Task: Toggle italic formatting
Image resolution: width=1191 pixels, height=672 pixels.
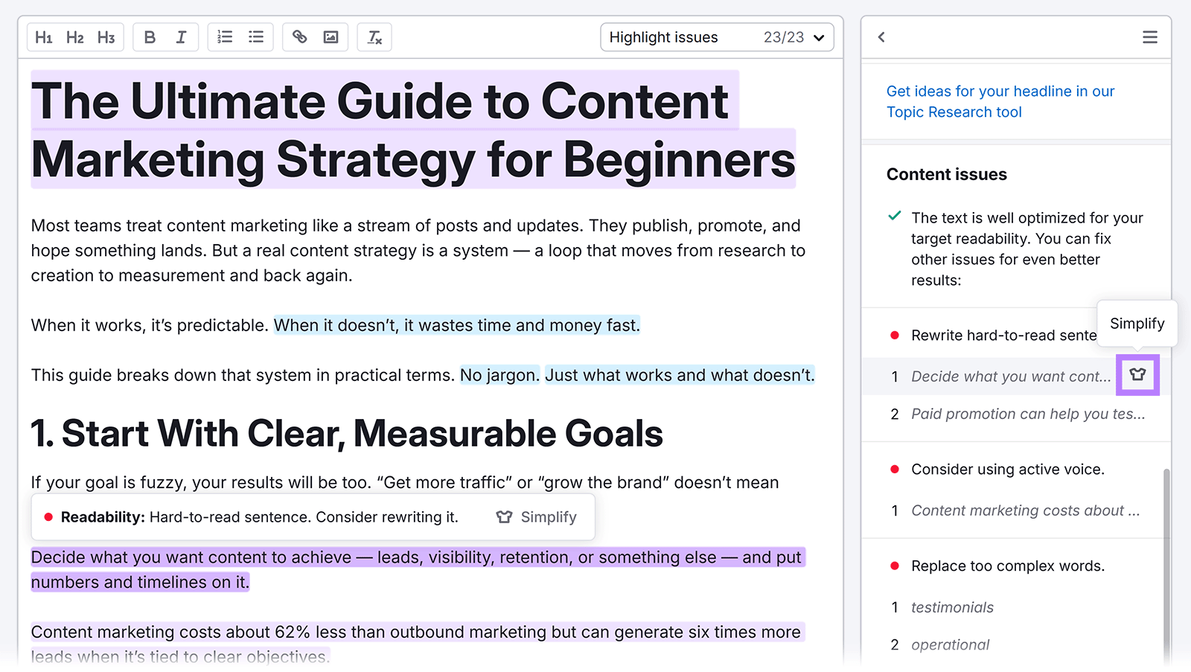Action: pos(180,36)
